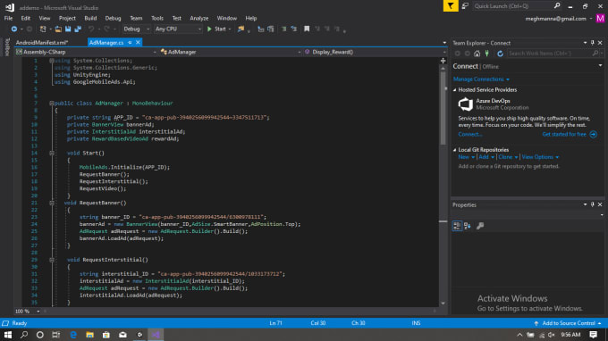Click the Property Pages wrench icon
Image resolution: width=608 pixels, height=341 pixels.
click(x=480, y=226)
